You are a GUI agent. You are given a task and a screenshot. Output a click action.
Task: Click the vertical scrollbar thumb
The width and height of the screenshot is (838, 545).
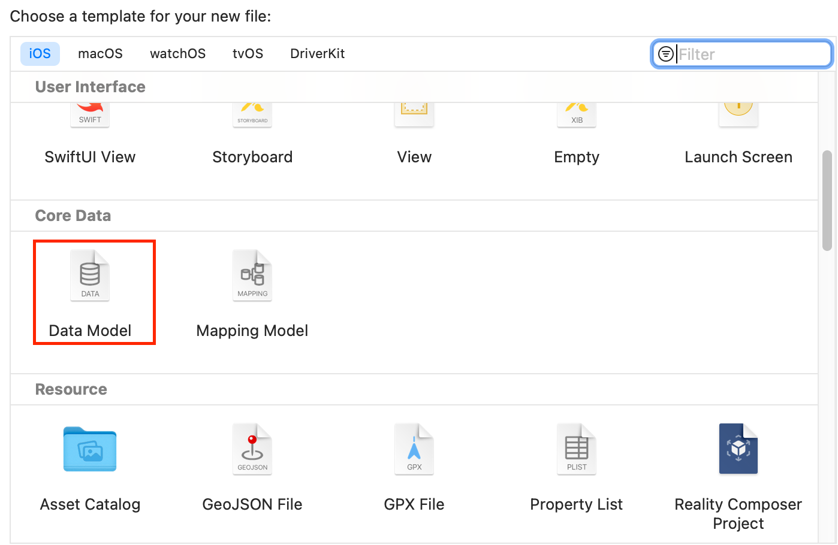[x=827, y=201]
